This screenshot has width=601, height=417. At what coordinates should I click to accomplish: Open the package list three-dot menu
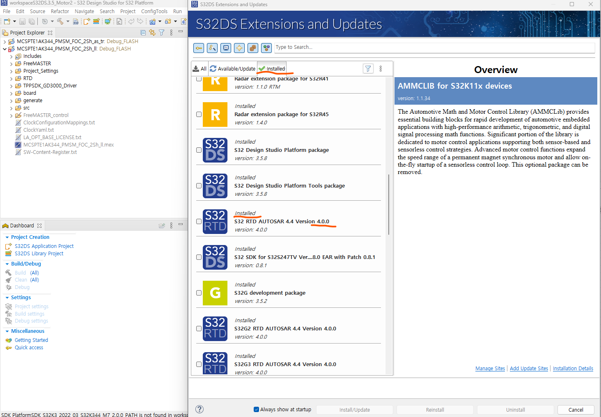tap(381, 69)
